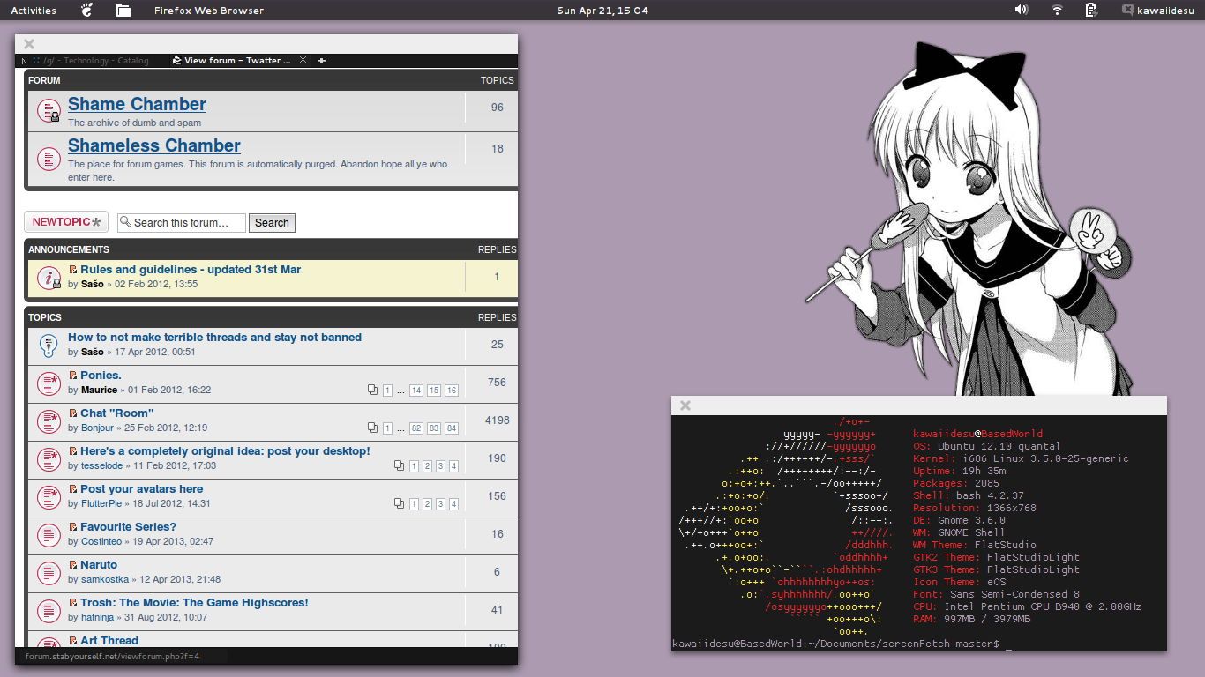Viewport: 1205px width, 677px height.
Task: Open the volume speaker indicator
Action: pyautogui.click(x=1022, y=11)
